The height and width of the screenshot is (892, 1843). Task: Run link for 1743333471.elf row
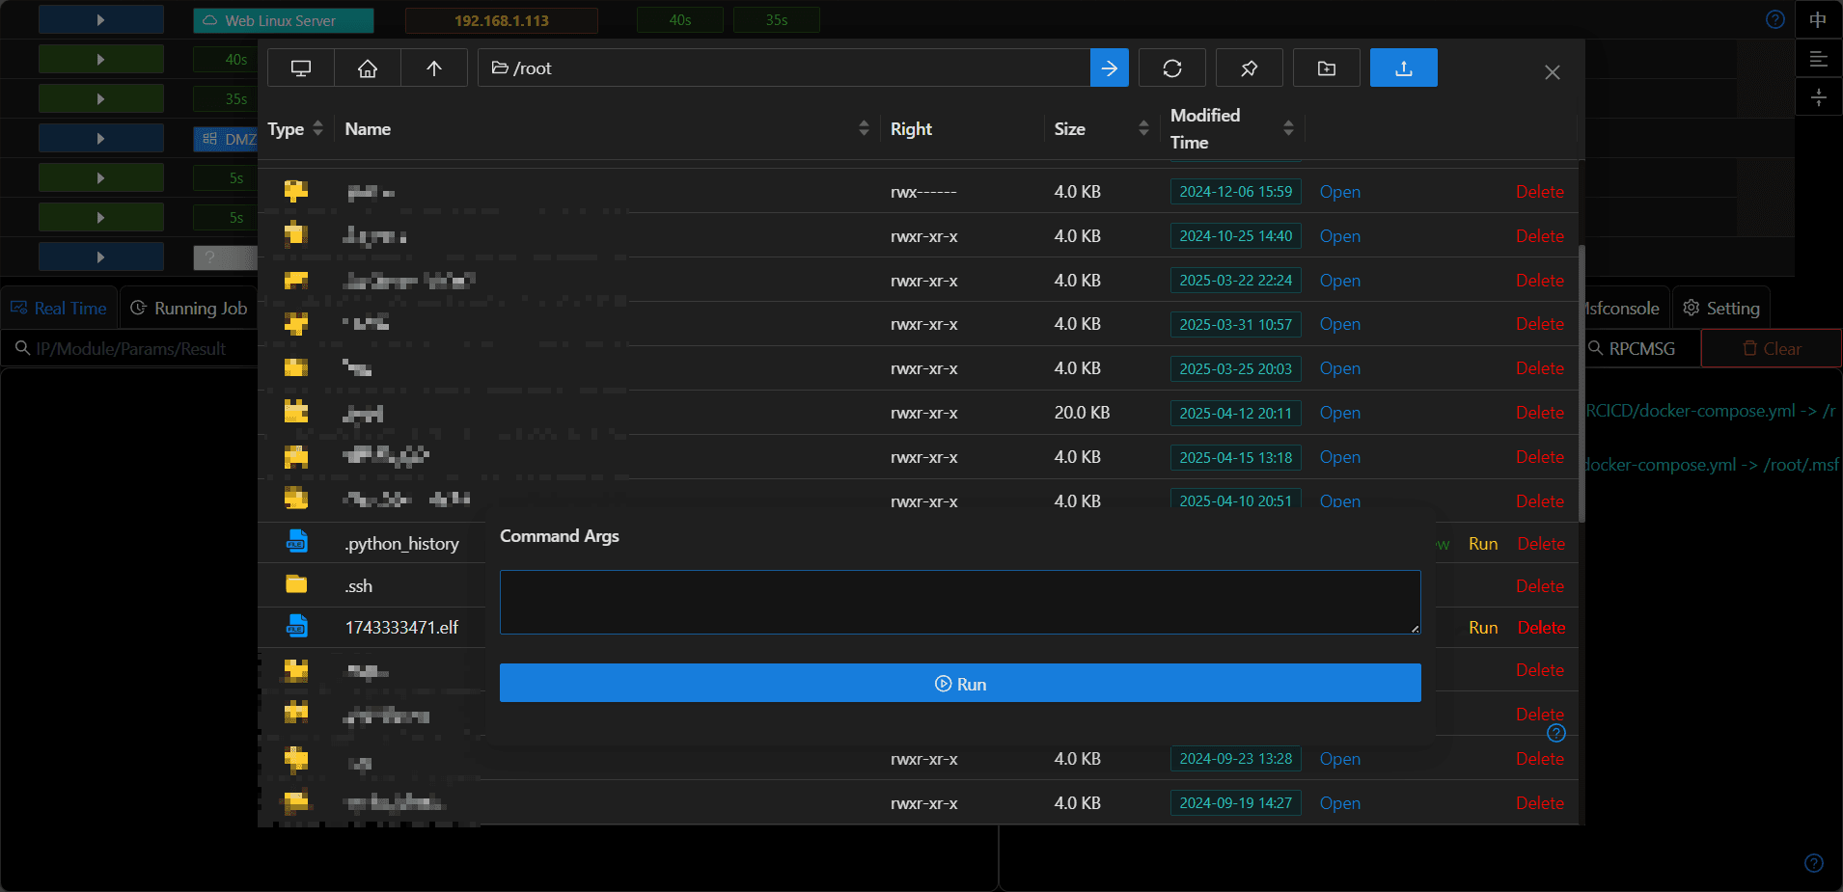(1483, 628)
